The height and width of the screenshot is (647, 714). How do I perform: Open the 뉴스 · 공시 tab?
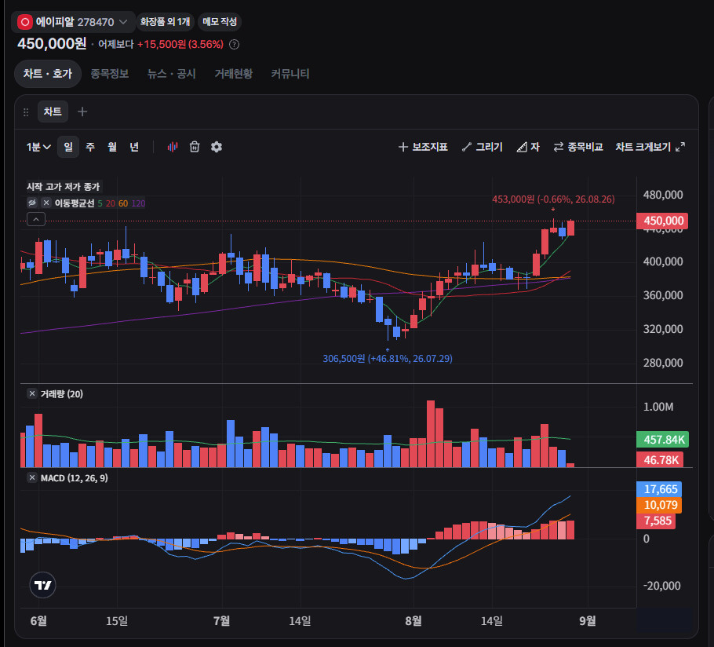point(172,74)
